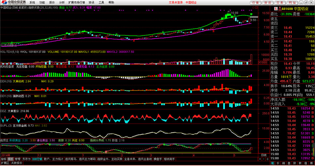Click the DDY.(10) indicator label
315x166 pixels.
click(x=6, y=96)
